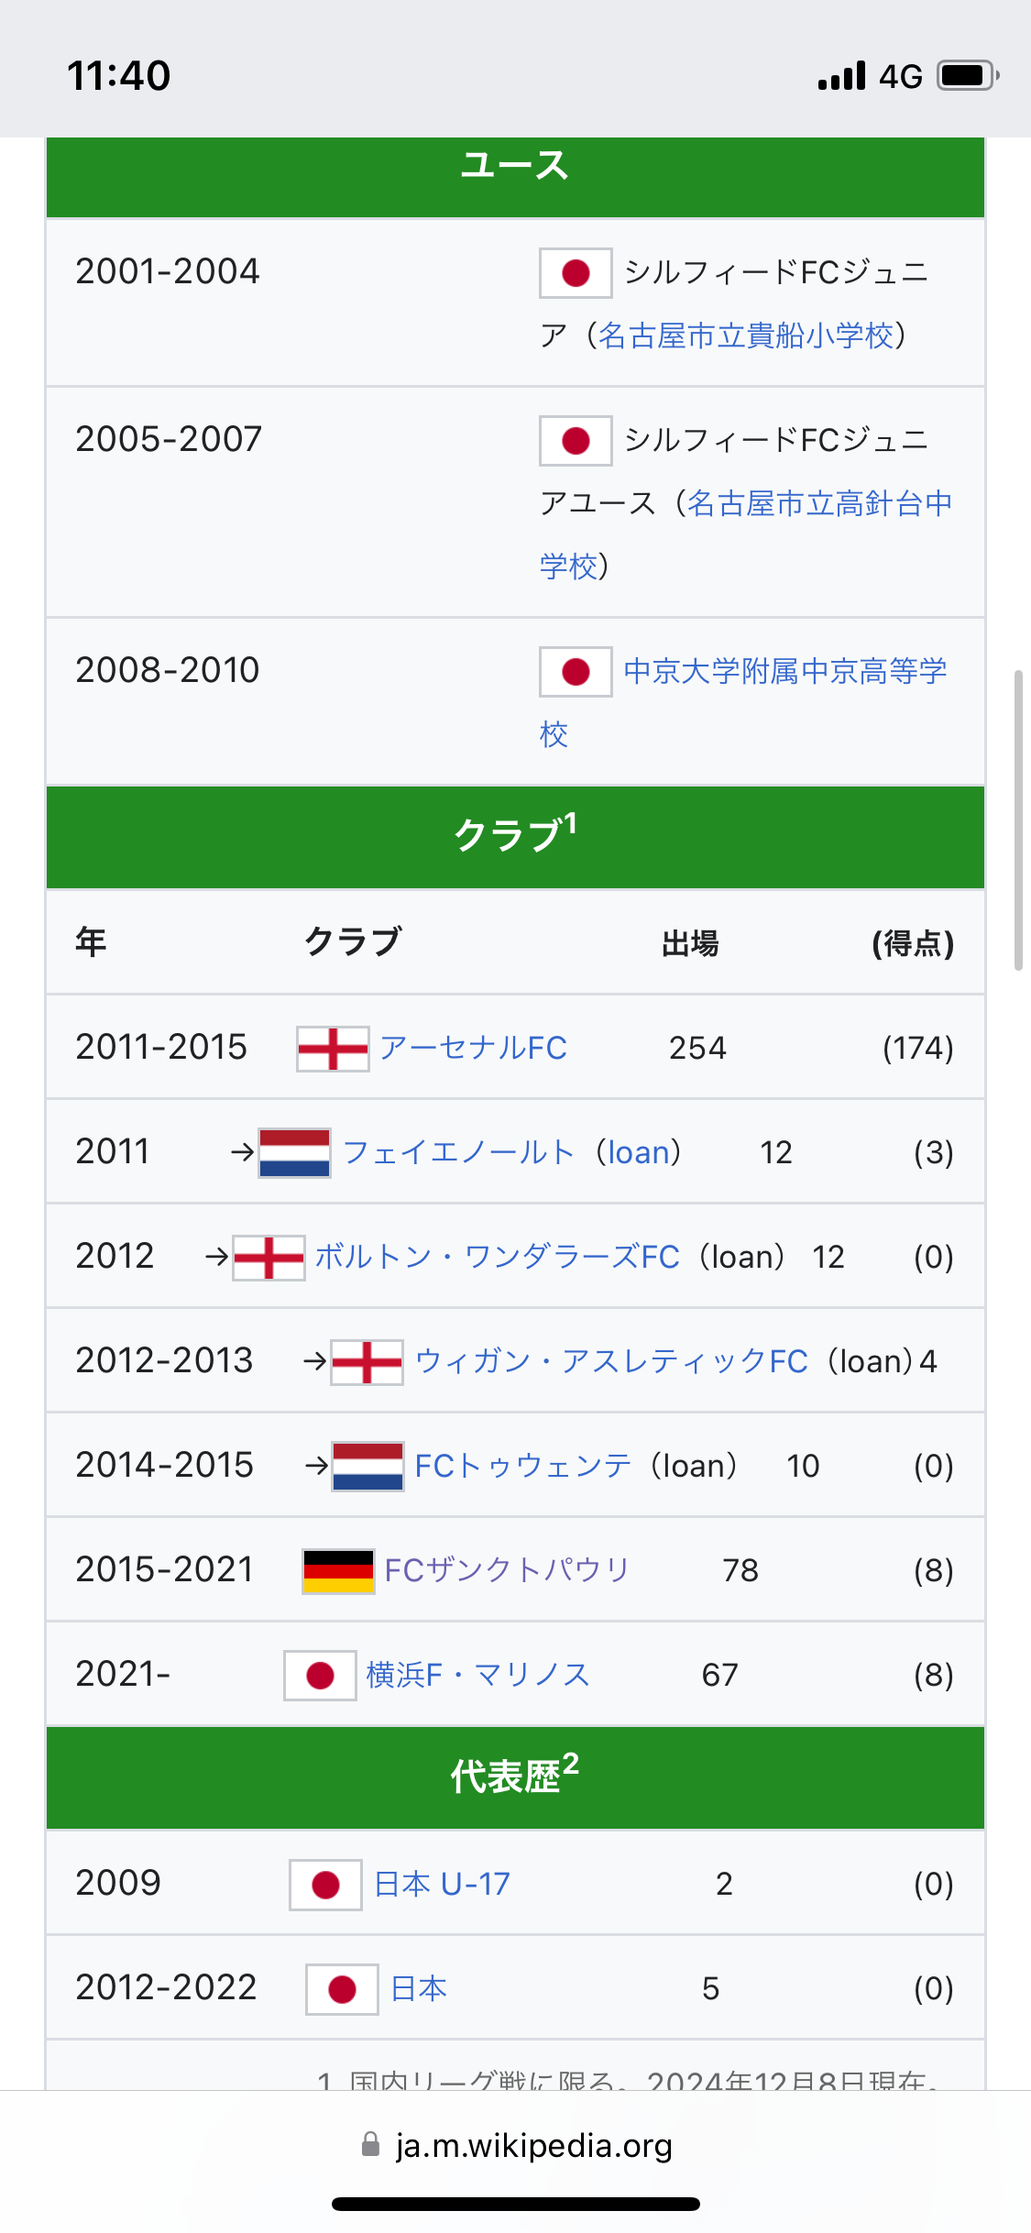Viewport: 1031px width, 2233px height.
Task: Open the FCトゥウェンテ link
Action: tap(522, 1466)
